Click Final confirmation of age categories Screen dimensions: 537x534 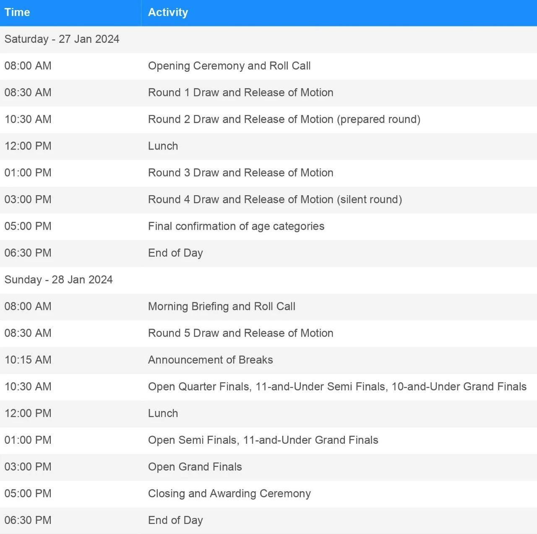pyautogui.click(x=236, y=226)
